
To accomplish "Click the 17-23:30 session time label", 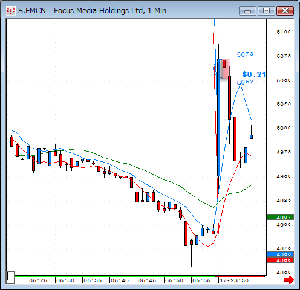I will click(234, 280).
